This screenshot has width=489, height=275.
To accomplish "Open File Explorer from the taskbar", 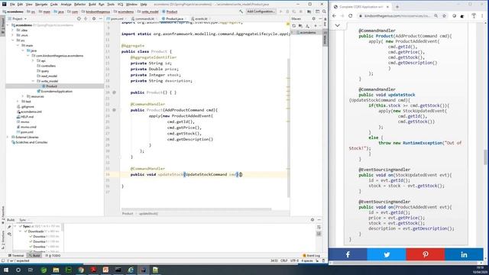I will pos(56,270).
